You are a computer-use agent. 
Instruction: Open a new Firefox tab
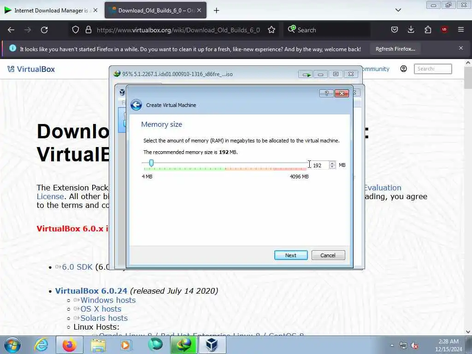tap(216, 11)
